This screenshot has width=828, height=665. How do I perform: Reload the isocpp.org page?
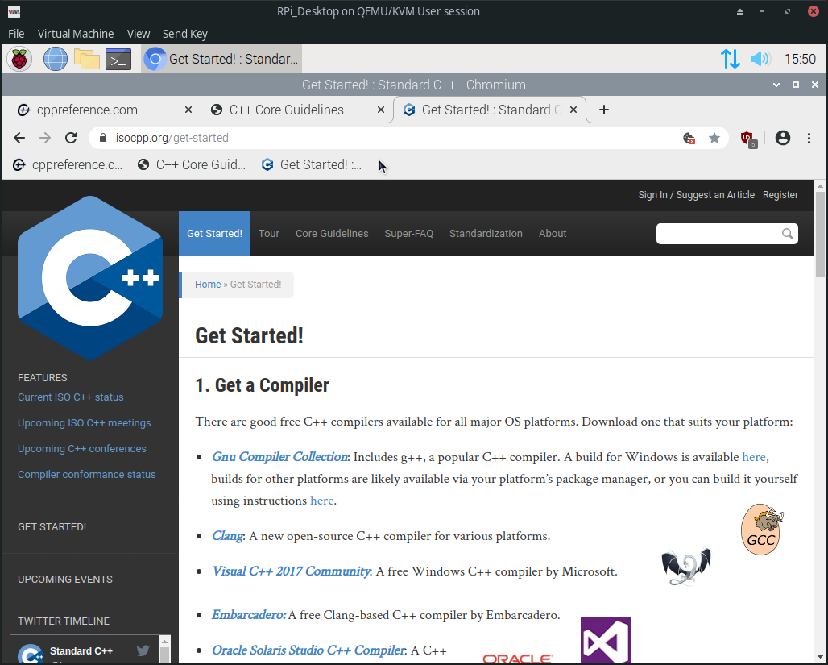pyautogui.click(x=72, y=138)
